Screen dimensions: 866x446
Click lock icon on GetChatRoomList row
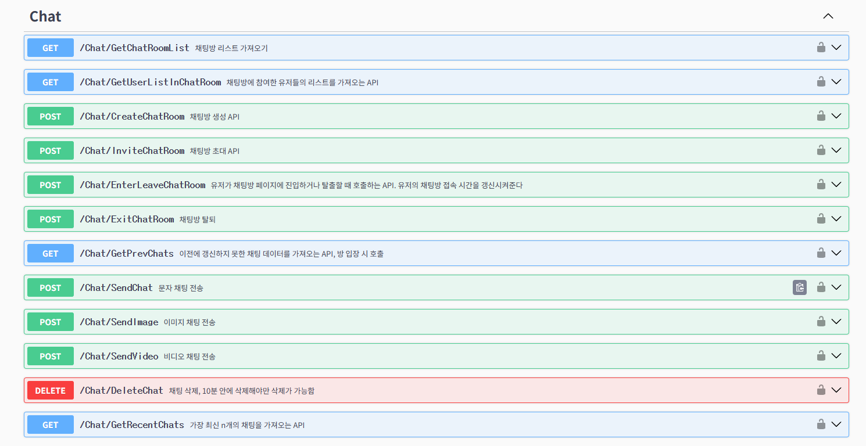coord(821,47)
